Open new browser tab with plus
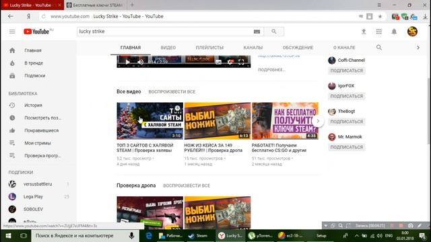This screenshot has width=431, height=242. coord(132,5)
